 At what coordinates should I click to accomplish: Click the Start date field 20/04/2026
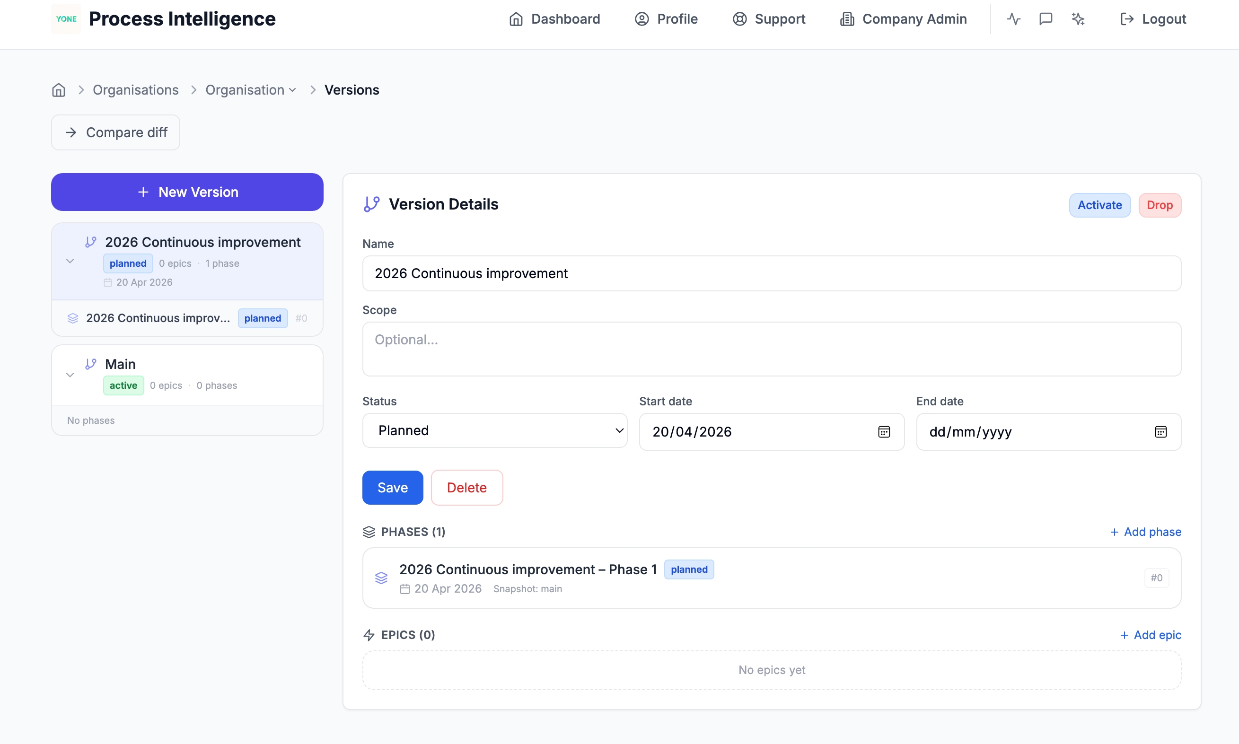[772, 432]
